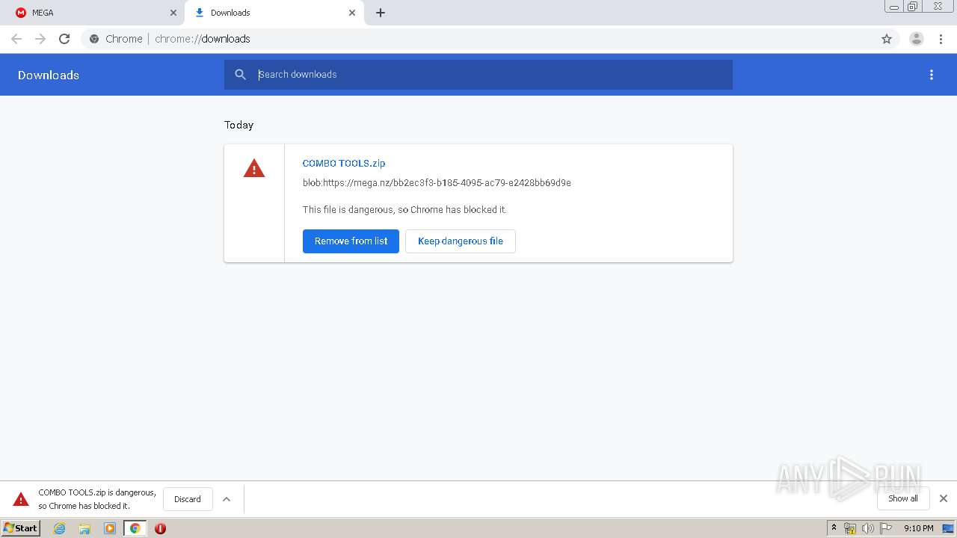Click the 9:10 PM clock
Image resolution: width=957 pixels, height=538 pixels.
pyautogui.click(x=918, y=528)
